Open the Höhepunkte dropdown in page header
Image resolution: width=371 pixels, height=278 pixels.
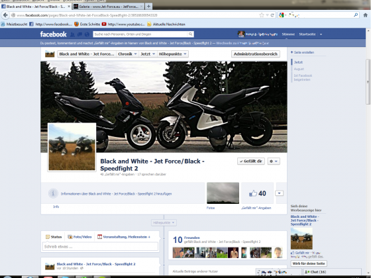pyautogui.click(x=173, y=54)
